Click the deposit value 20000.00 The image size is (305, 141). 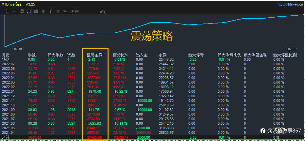(x=143, y=133)
